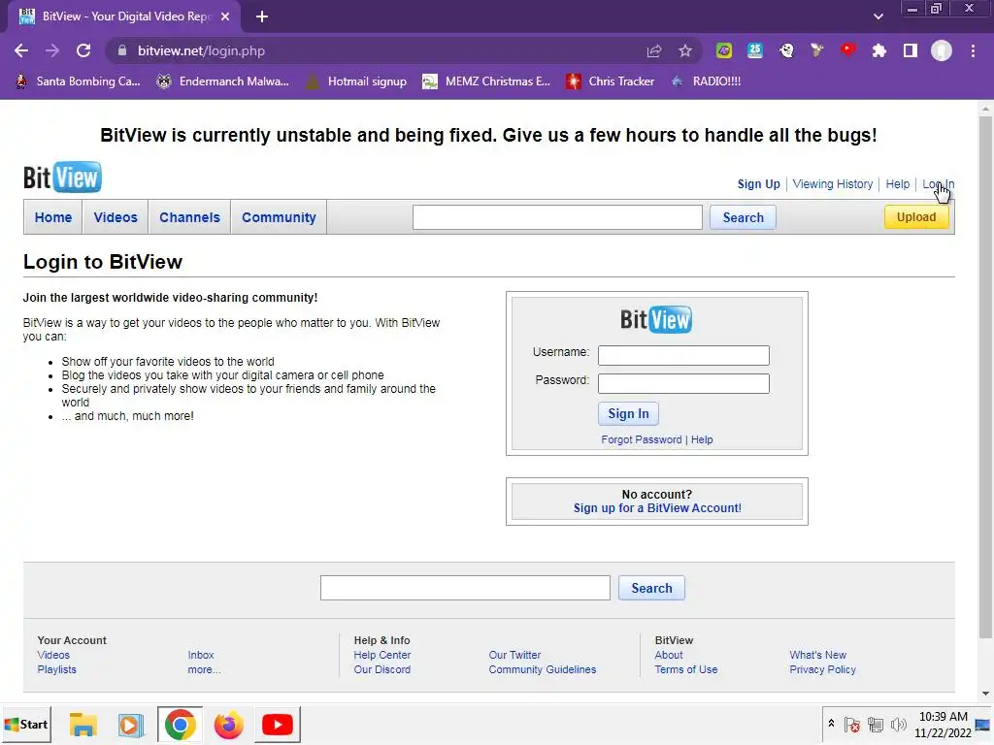994x745 pixels.
Task: Click Sign up for a BitView Account
Action: pos(657,508)
